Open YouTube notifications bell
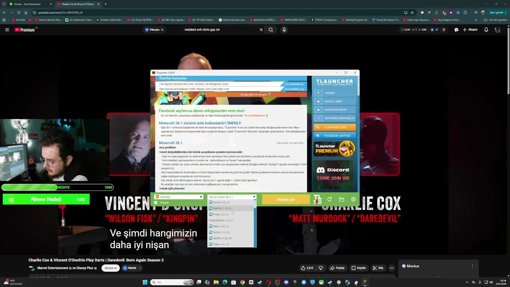The width and height of the screenshot is (510, 287). coord(486,29)
